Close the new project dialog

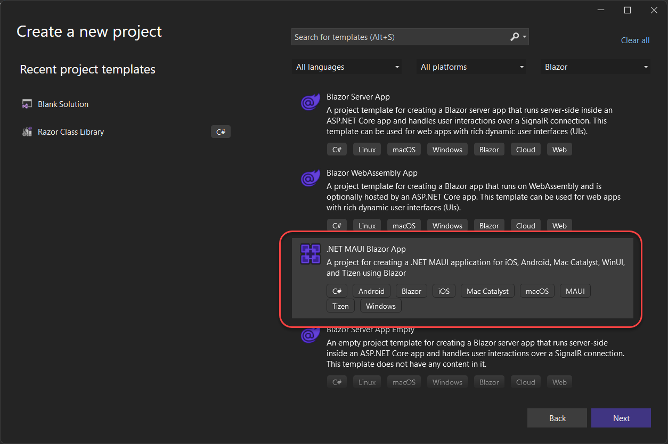[x=654, y=10]
